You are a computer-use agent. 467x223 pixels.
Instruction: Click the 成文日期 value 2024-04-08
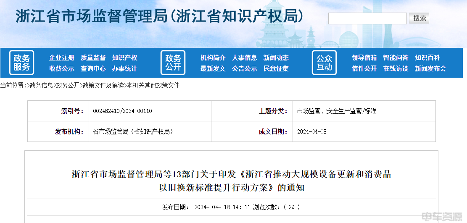click(x=311, y=131)
